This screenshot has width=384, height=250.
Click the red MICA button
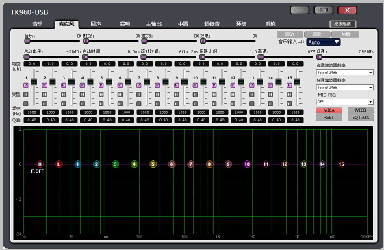(x=329, y=110)
